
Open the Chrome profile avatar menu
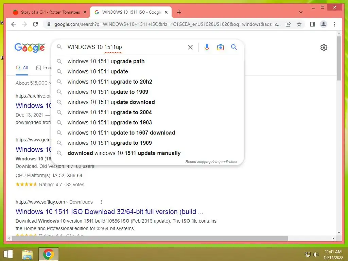324,24
